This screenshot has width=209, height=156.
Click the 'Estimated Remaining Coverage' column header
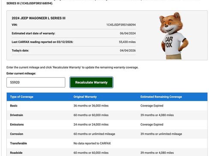coord(161,97)
